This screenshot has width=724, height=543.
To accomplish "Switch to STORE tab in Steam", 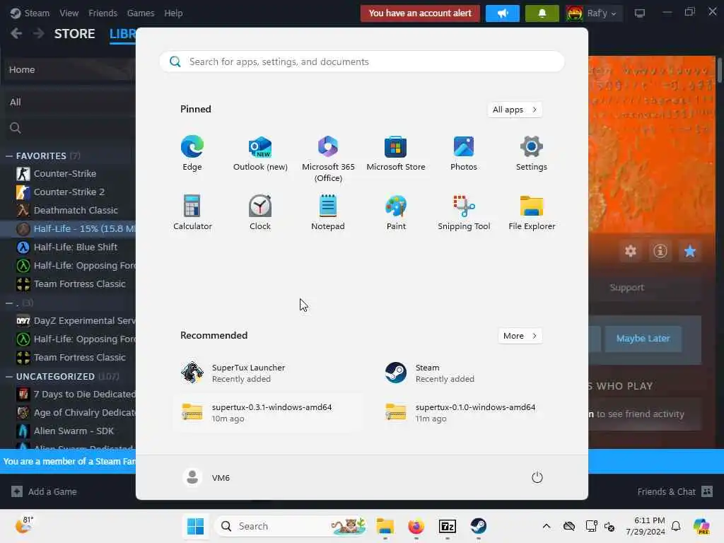I will coord(74,34).
